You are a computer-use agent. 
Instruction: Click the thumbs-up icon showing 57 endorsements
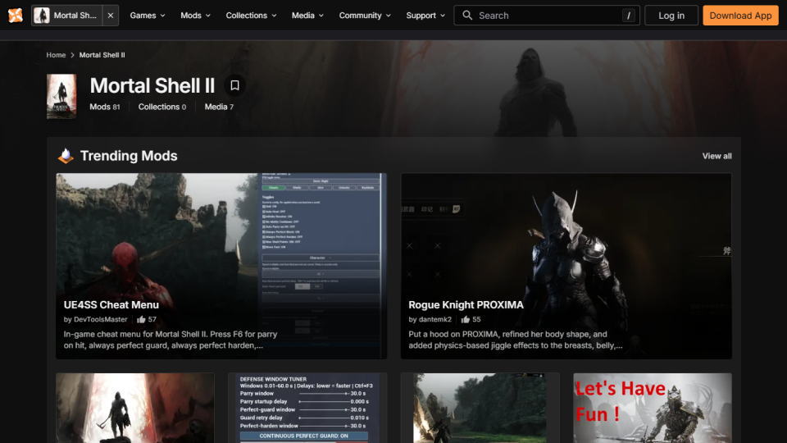[x=141, y=319]
